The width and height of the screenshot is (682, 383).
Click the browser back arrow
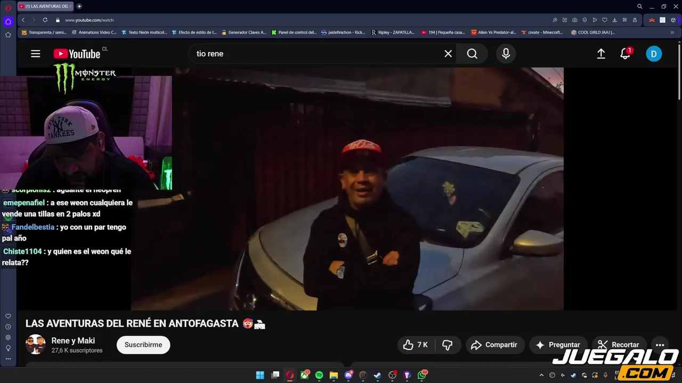coord(23,20)
